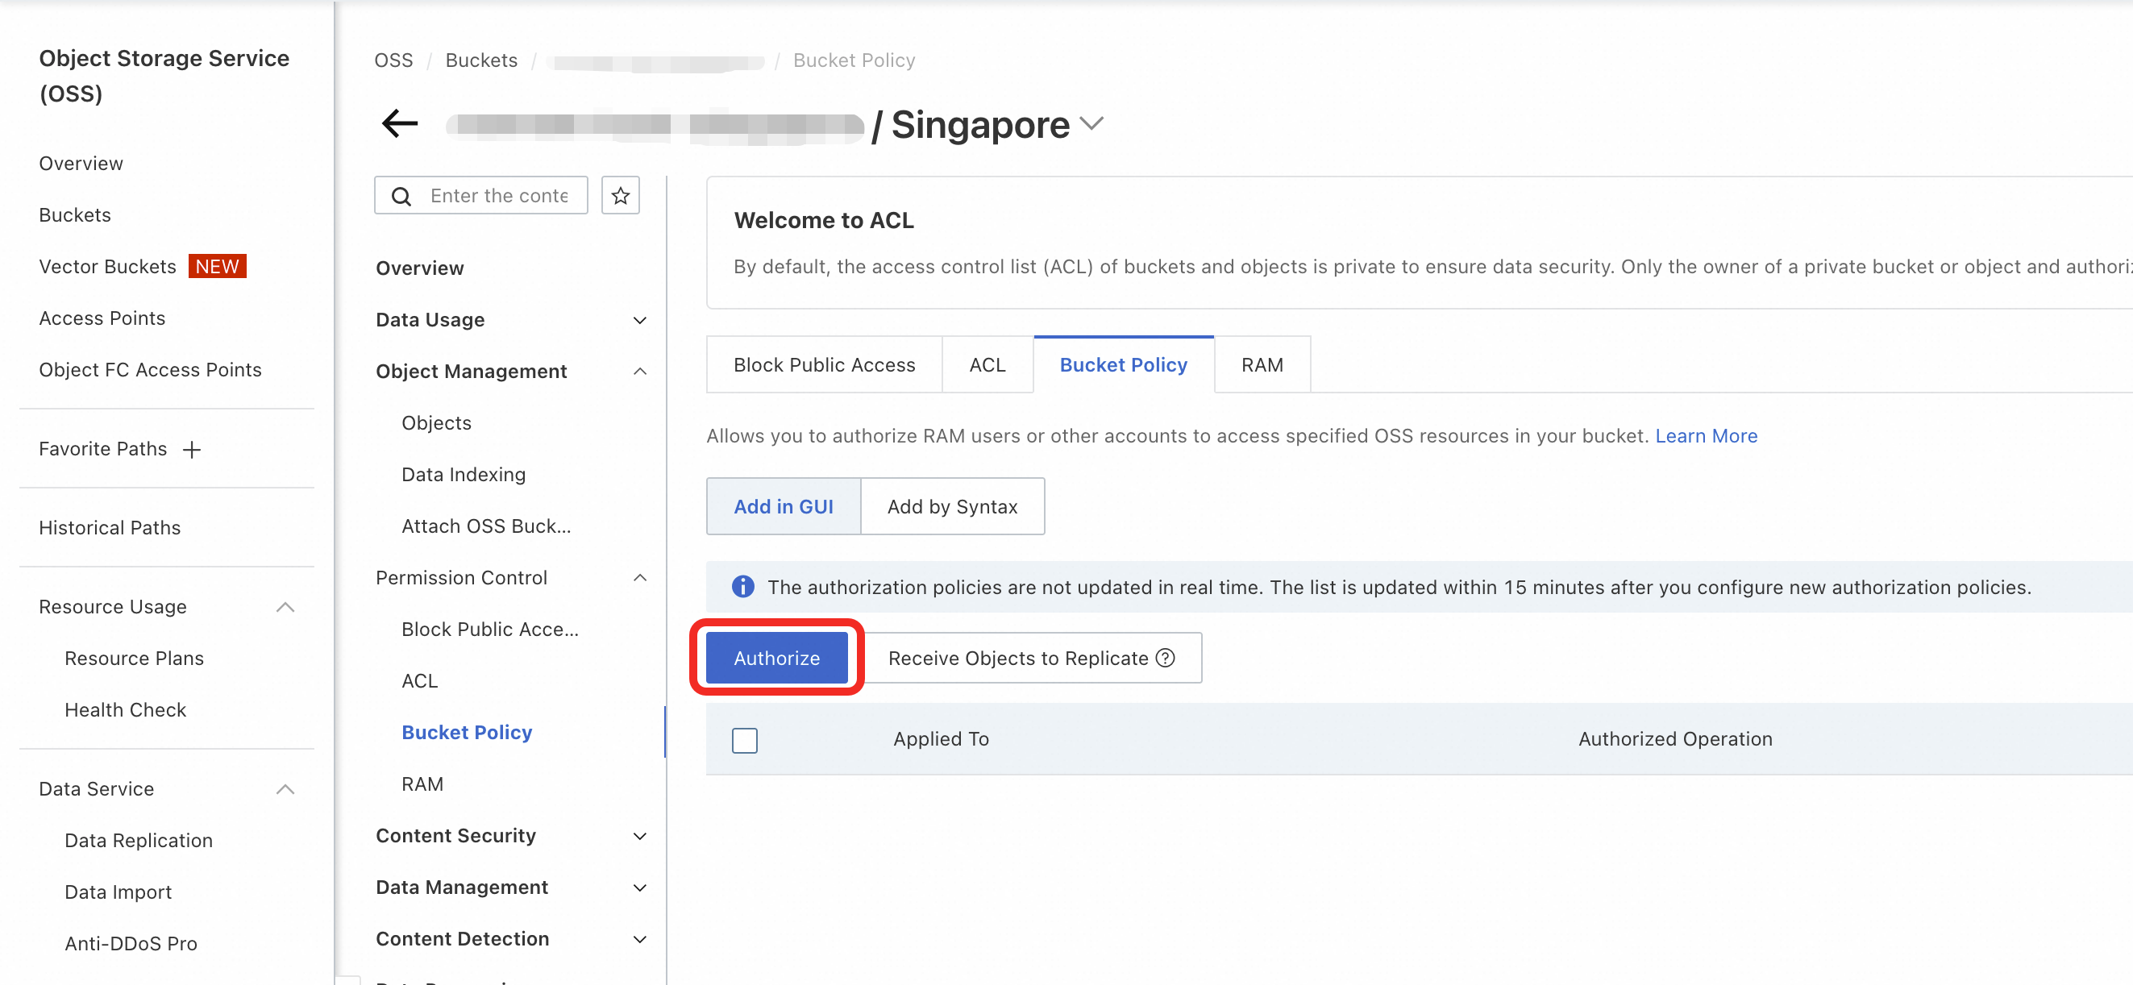Click the search magnifier icon
The image size is (2133, 985).
pyautogui.click(x=401, y=196)
